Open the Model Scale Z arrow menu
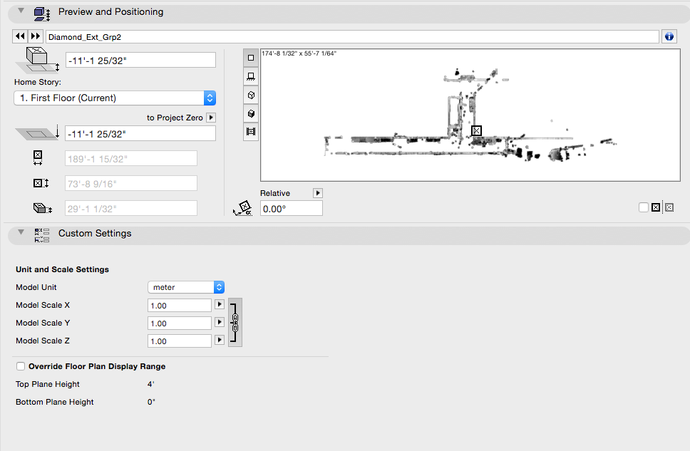690x451 pixels. [219, 340]
